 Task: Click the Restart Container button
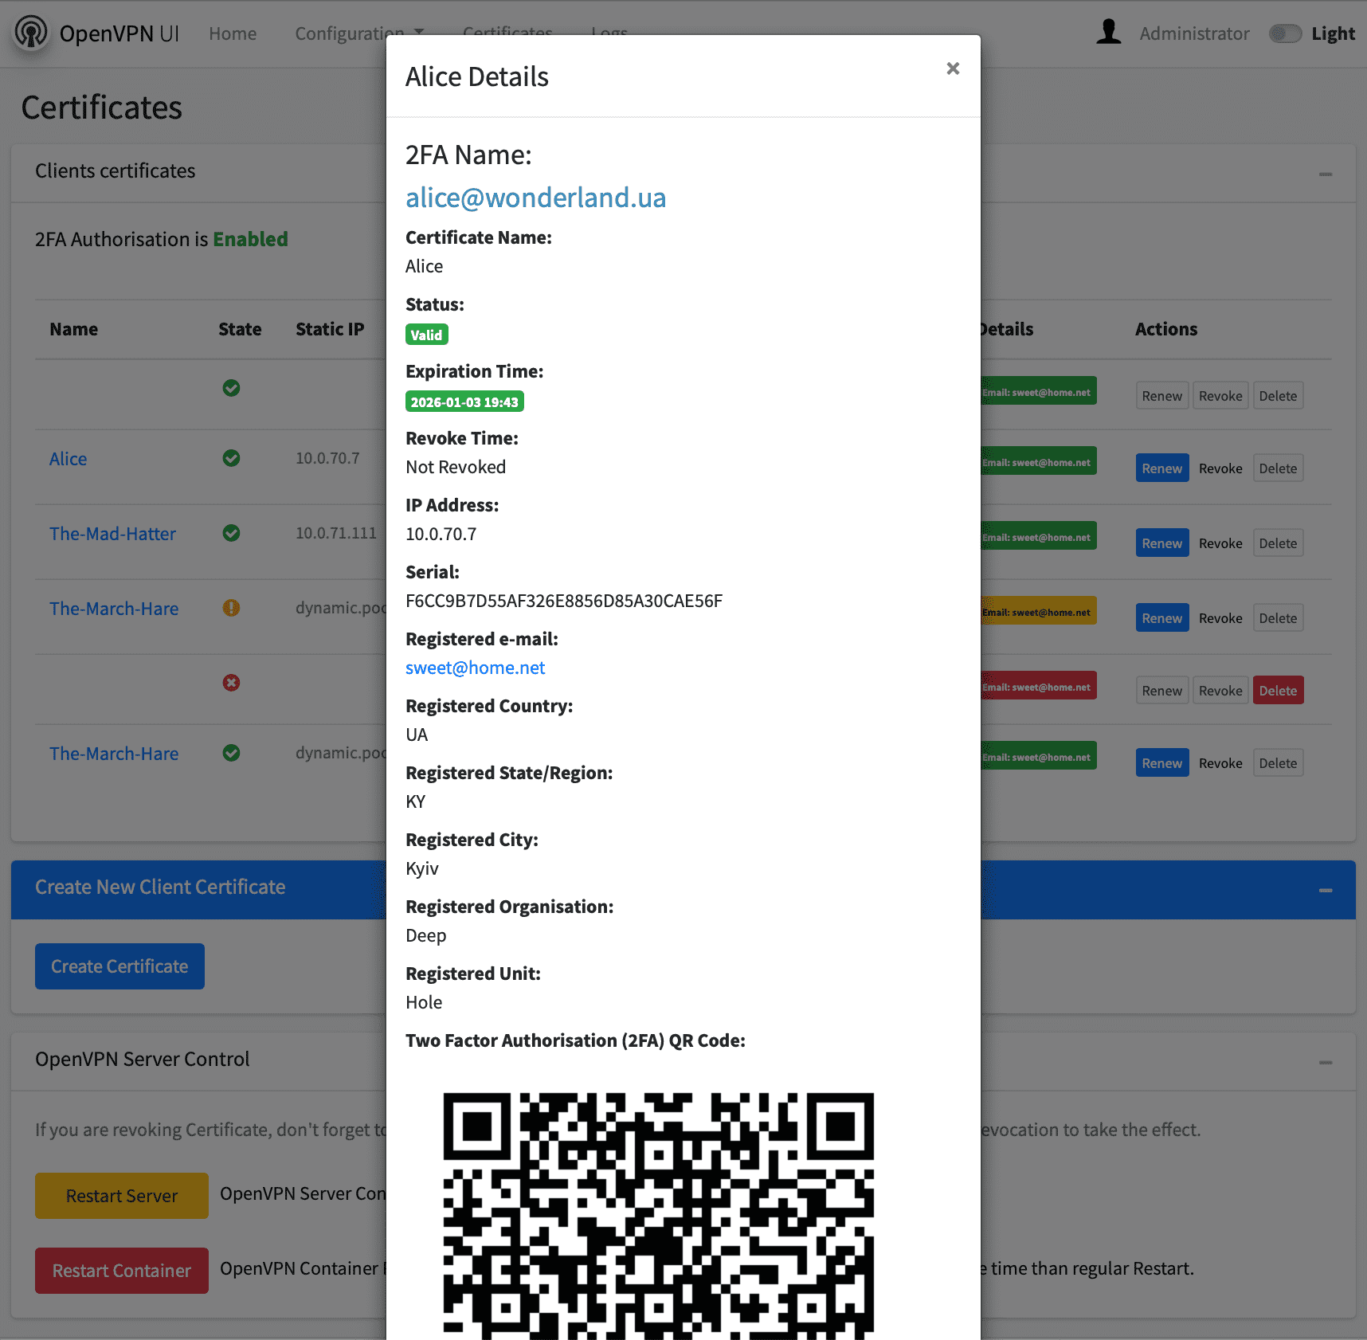(122, 1271)
